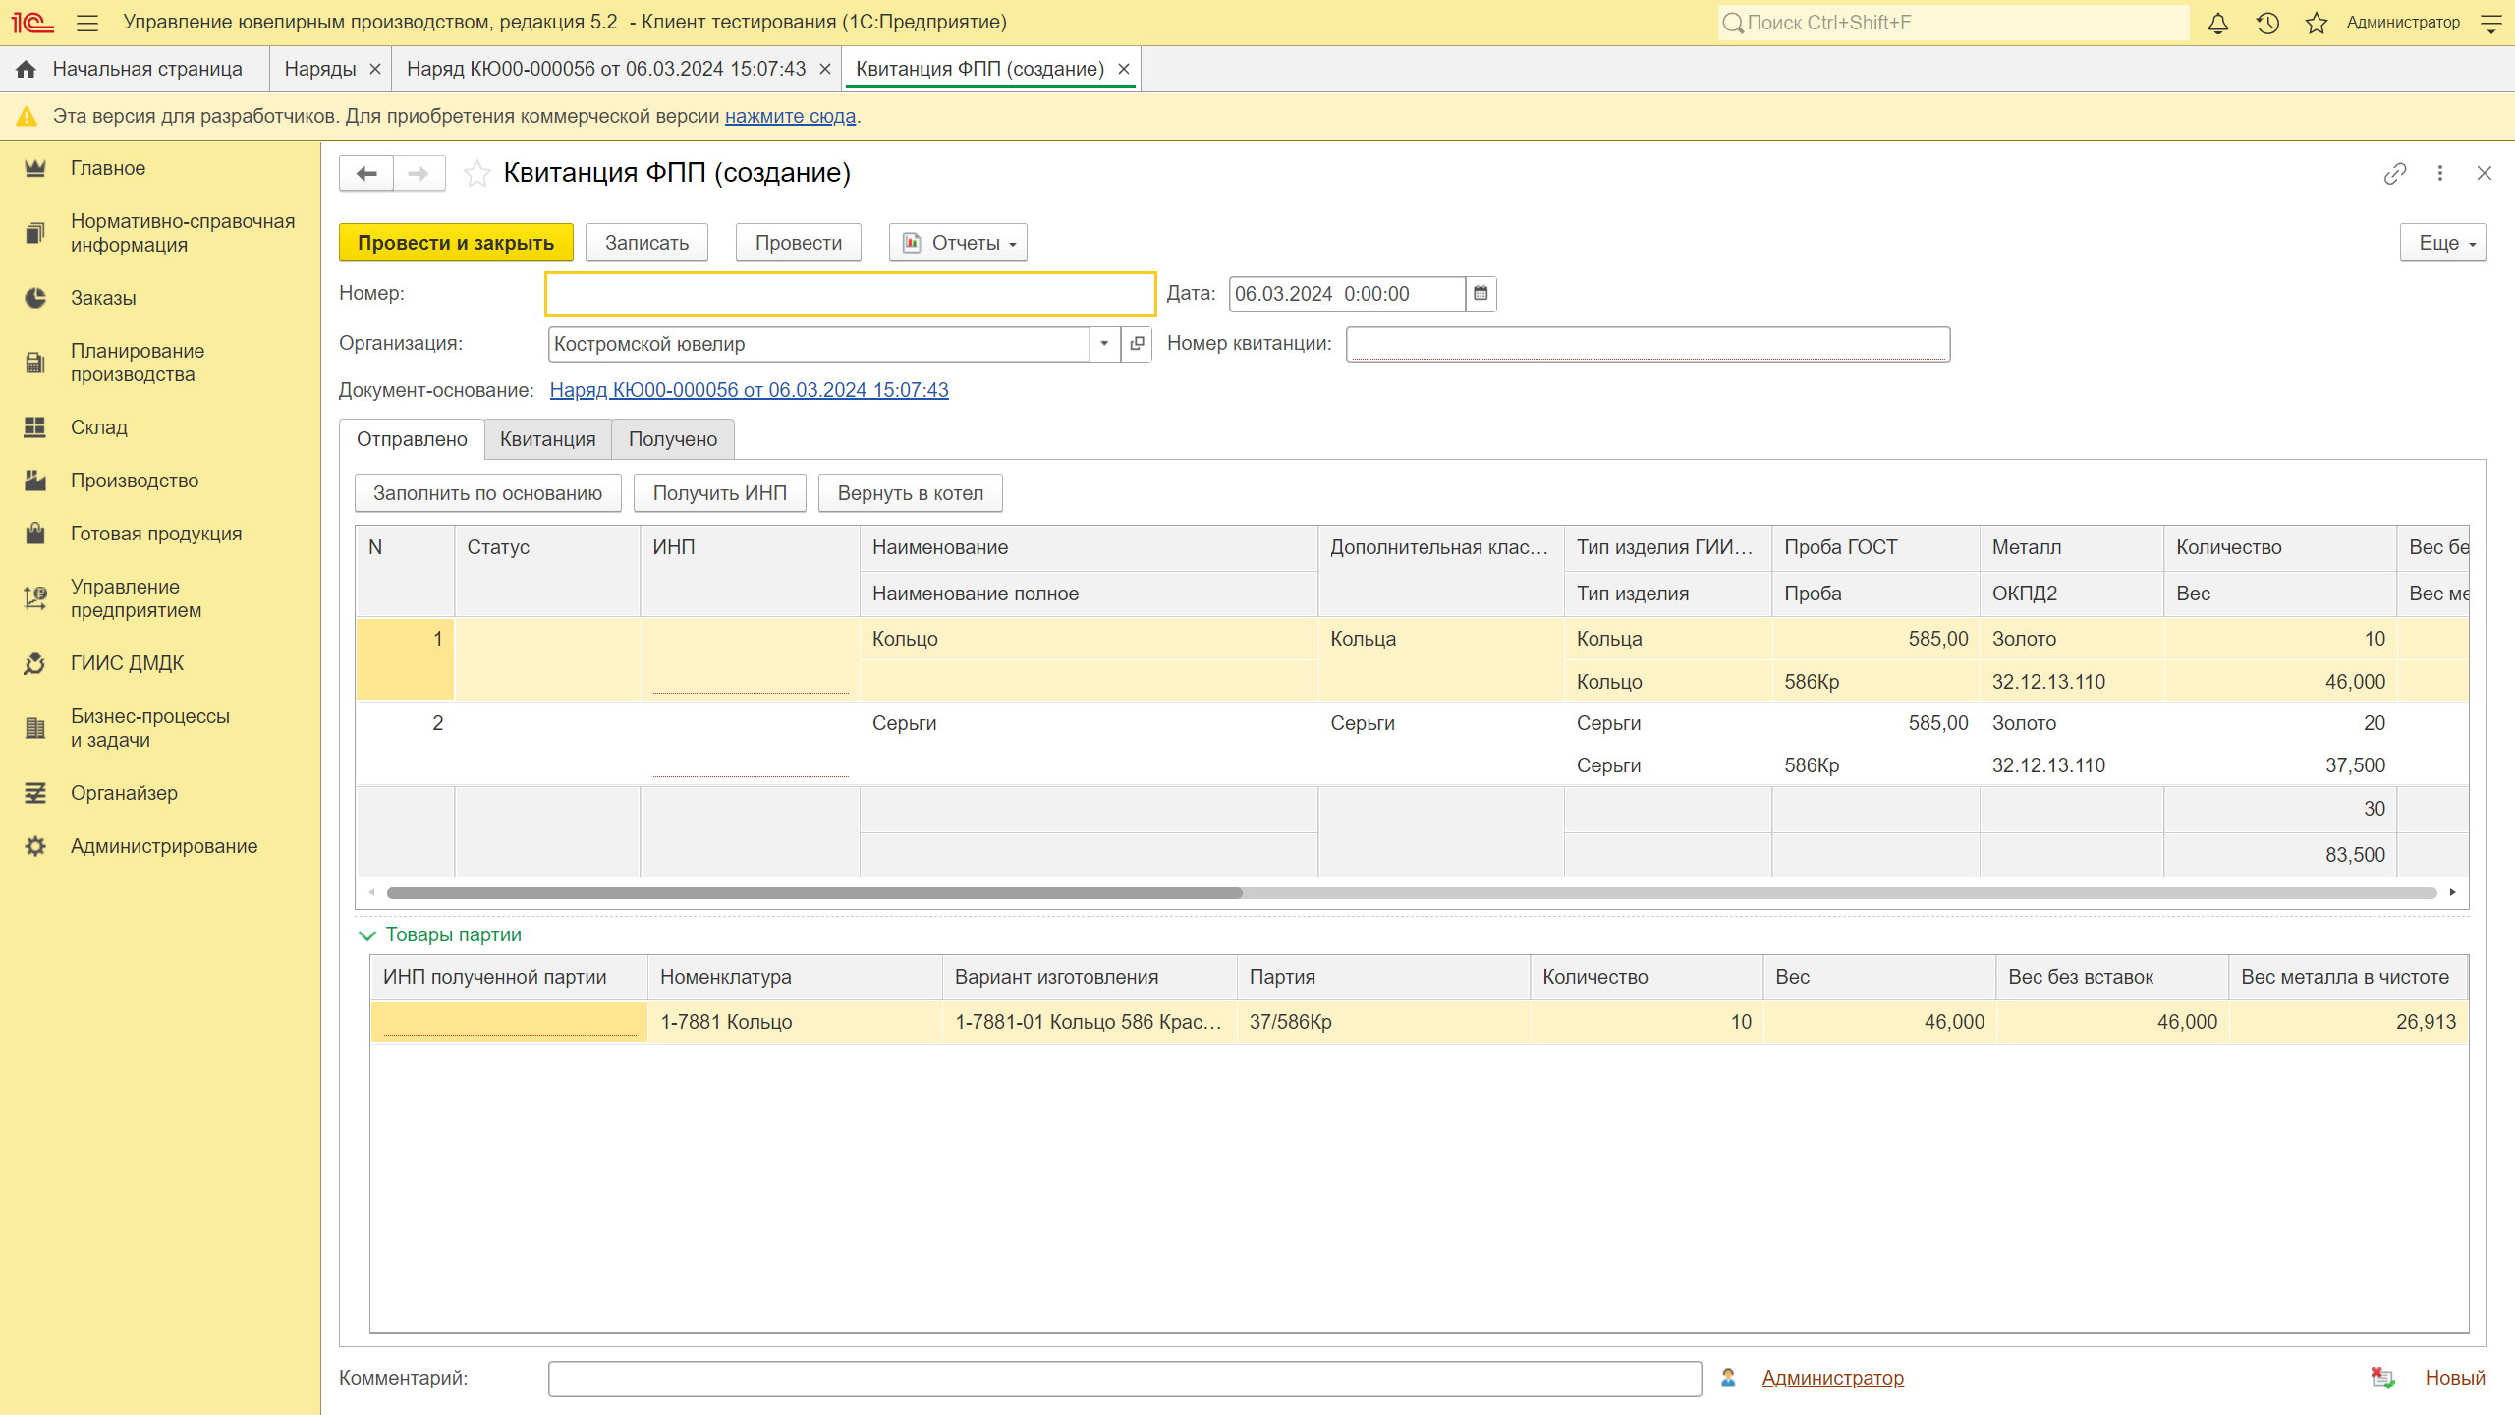Switch to the Квитанция tab
2515x1415 pixels.
click(x=547, y=439)
